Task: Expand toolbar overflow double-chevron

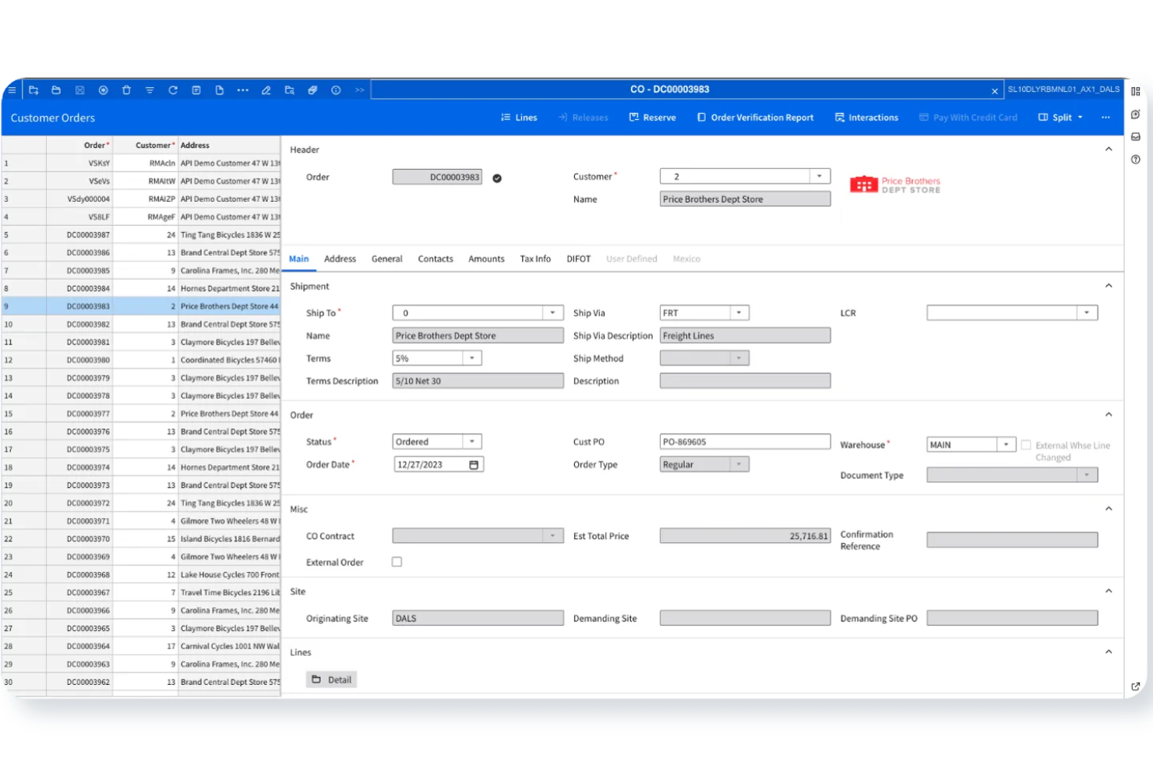Action: pos(359,90)
